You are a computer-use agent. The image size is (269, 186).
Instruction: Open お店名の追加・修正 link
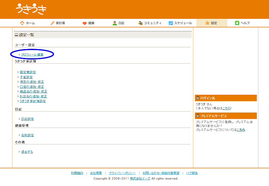pos(33,96)
